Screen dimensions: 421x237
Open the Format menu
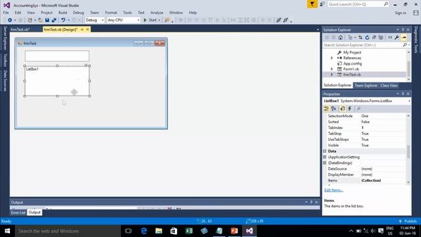[x=111, y=13]
